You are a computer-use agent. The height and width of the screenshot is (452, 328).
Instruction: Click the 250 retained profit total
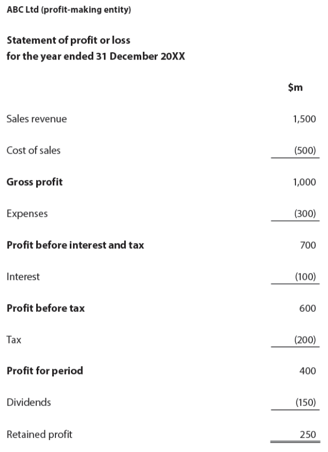(308, 434)
